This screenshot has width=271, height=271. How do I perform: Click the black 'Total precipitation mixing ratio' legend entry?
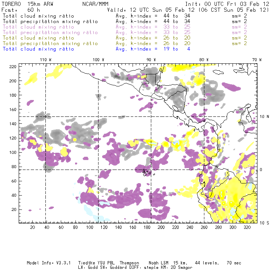(x=50, y=22)
